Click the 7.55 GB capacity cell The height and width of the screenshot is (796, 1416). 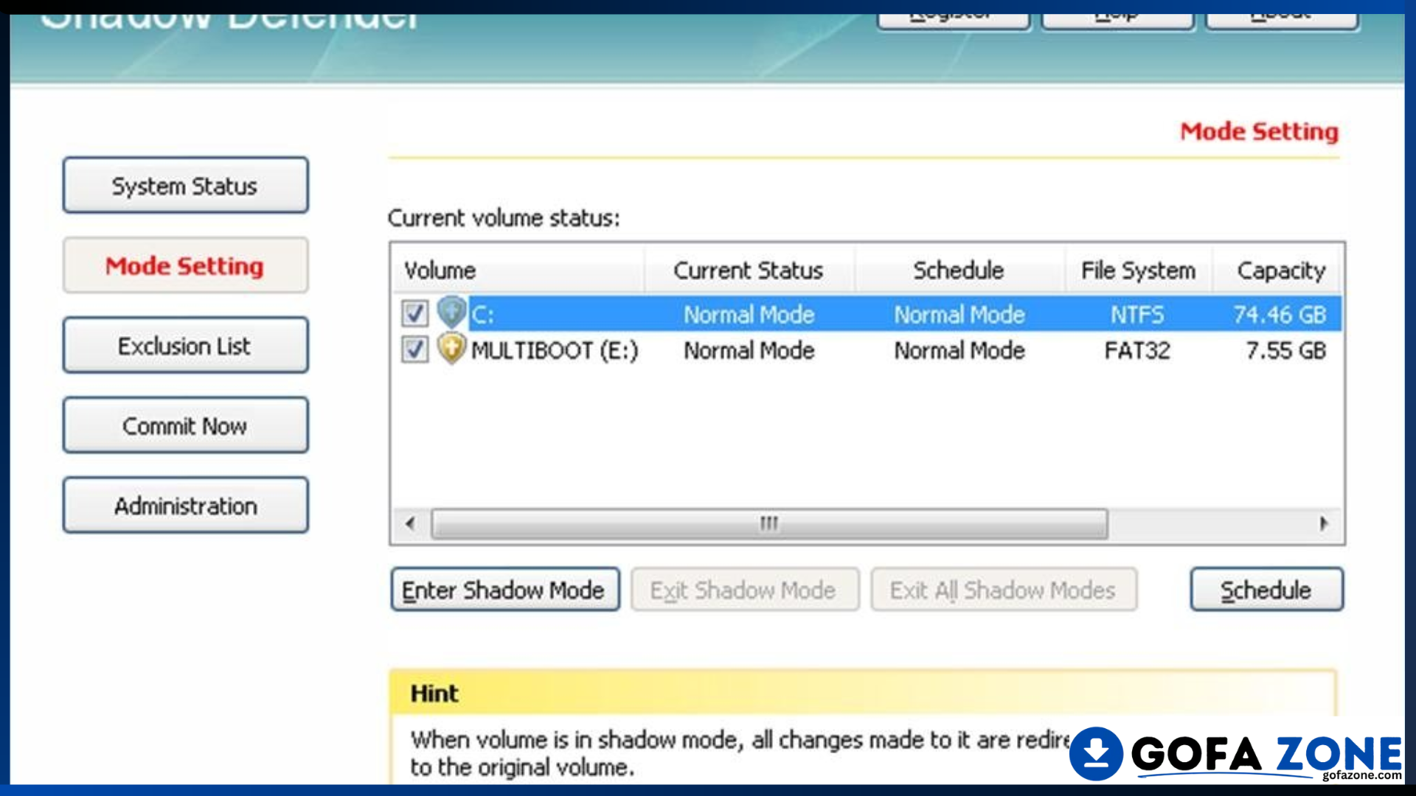point(1286,350)
